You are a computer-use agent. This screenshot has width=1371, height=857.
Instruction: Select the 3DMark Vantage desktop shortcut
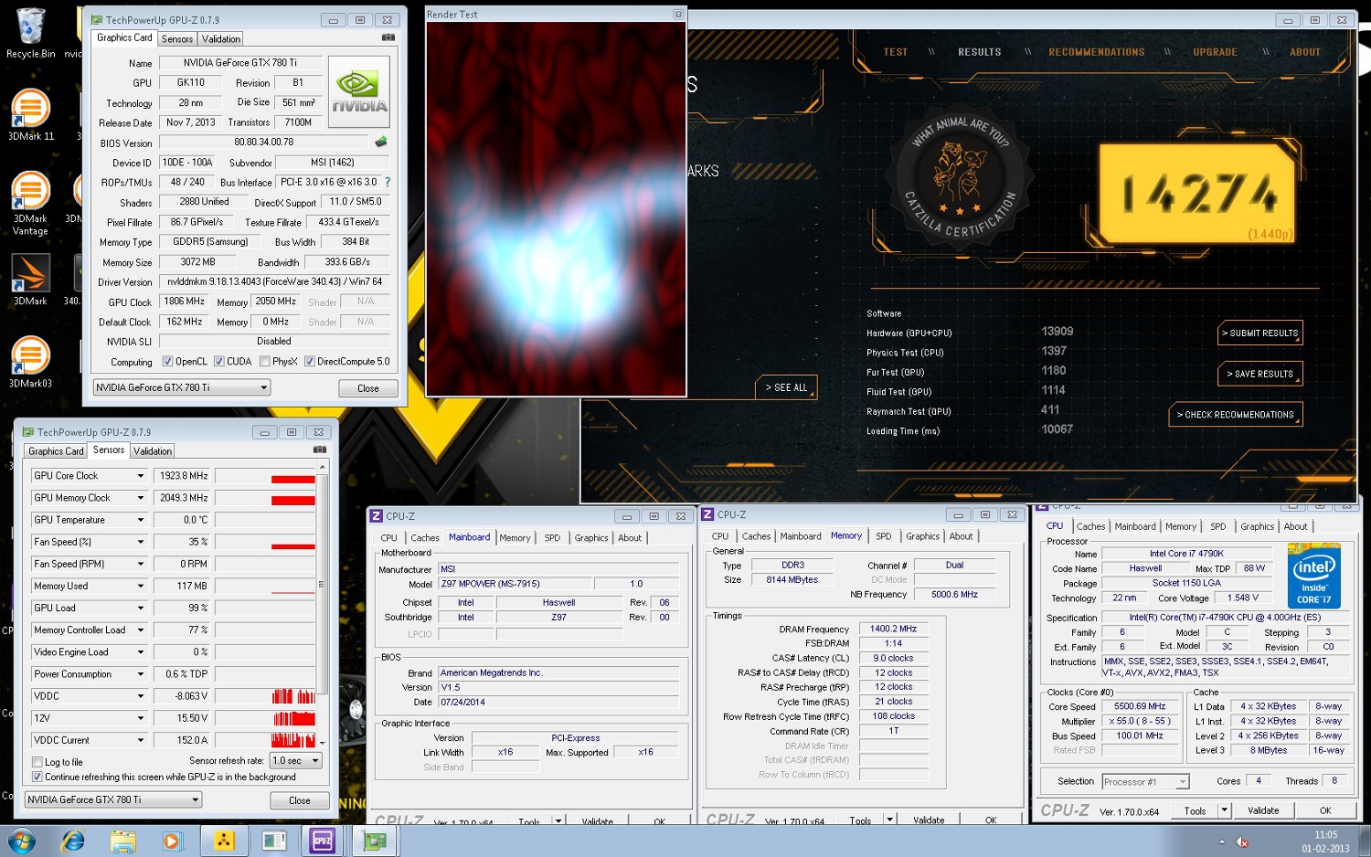(x=30, y=204)
